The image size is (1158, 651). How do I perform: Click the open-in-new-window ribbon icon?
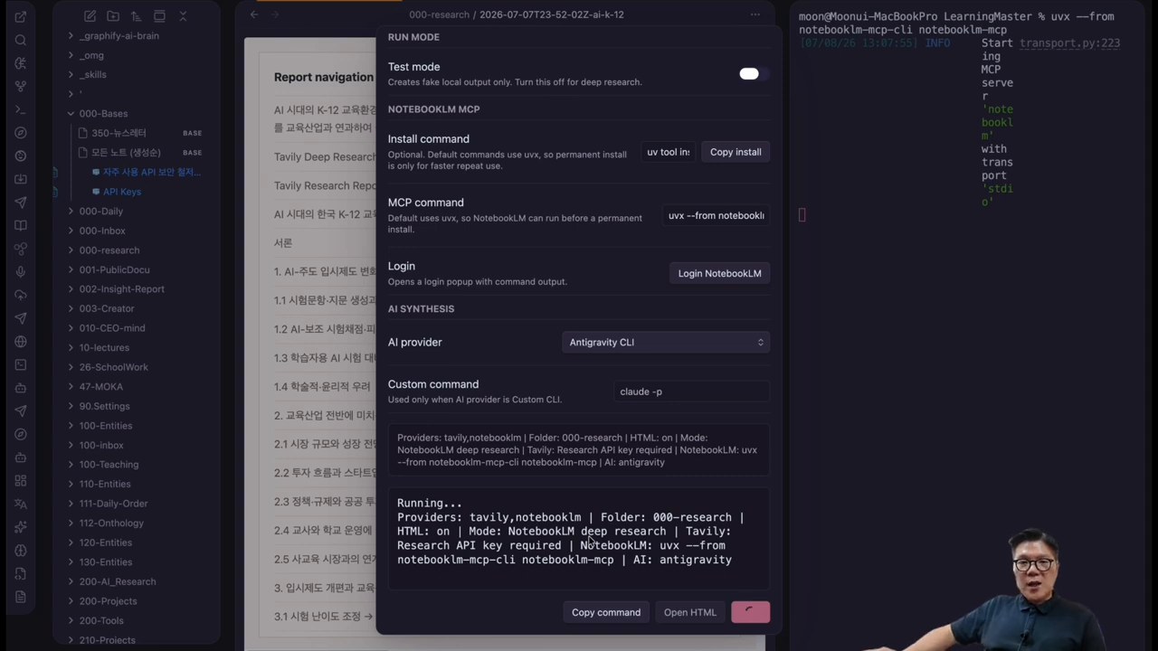pos(21,17)
